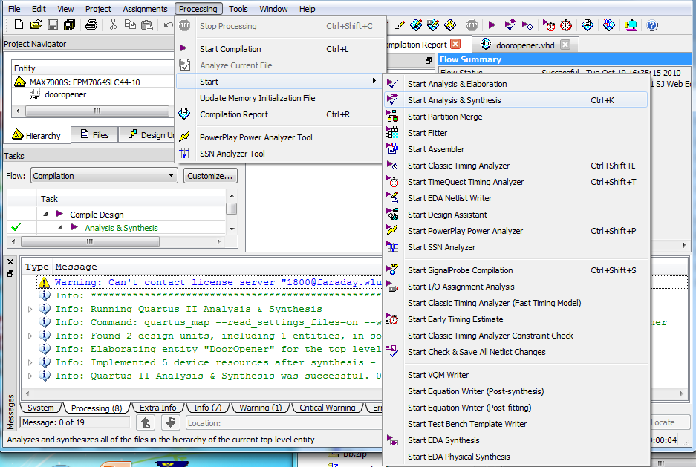This screenshot has width=696, height=467.
Task: Switch to the Hierarchy navigator tab
Action: (37, 135)
